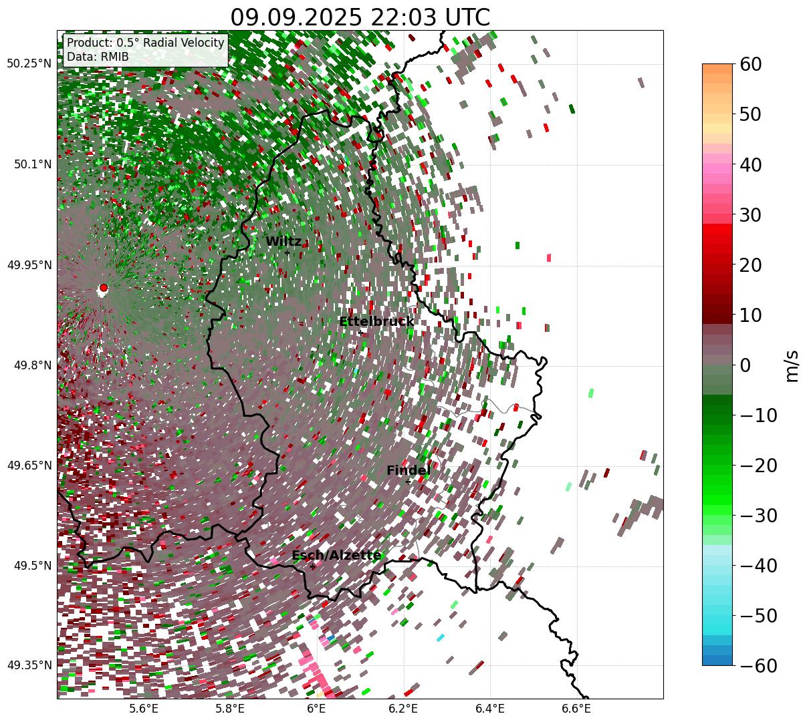This screenshot has height=722, width=807.
Task: Click the 50.25°N latitude tick label
Action: click(29, 64)
